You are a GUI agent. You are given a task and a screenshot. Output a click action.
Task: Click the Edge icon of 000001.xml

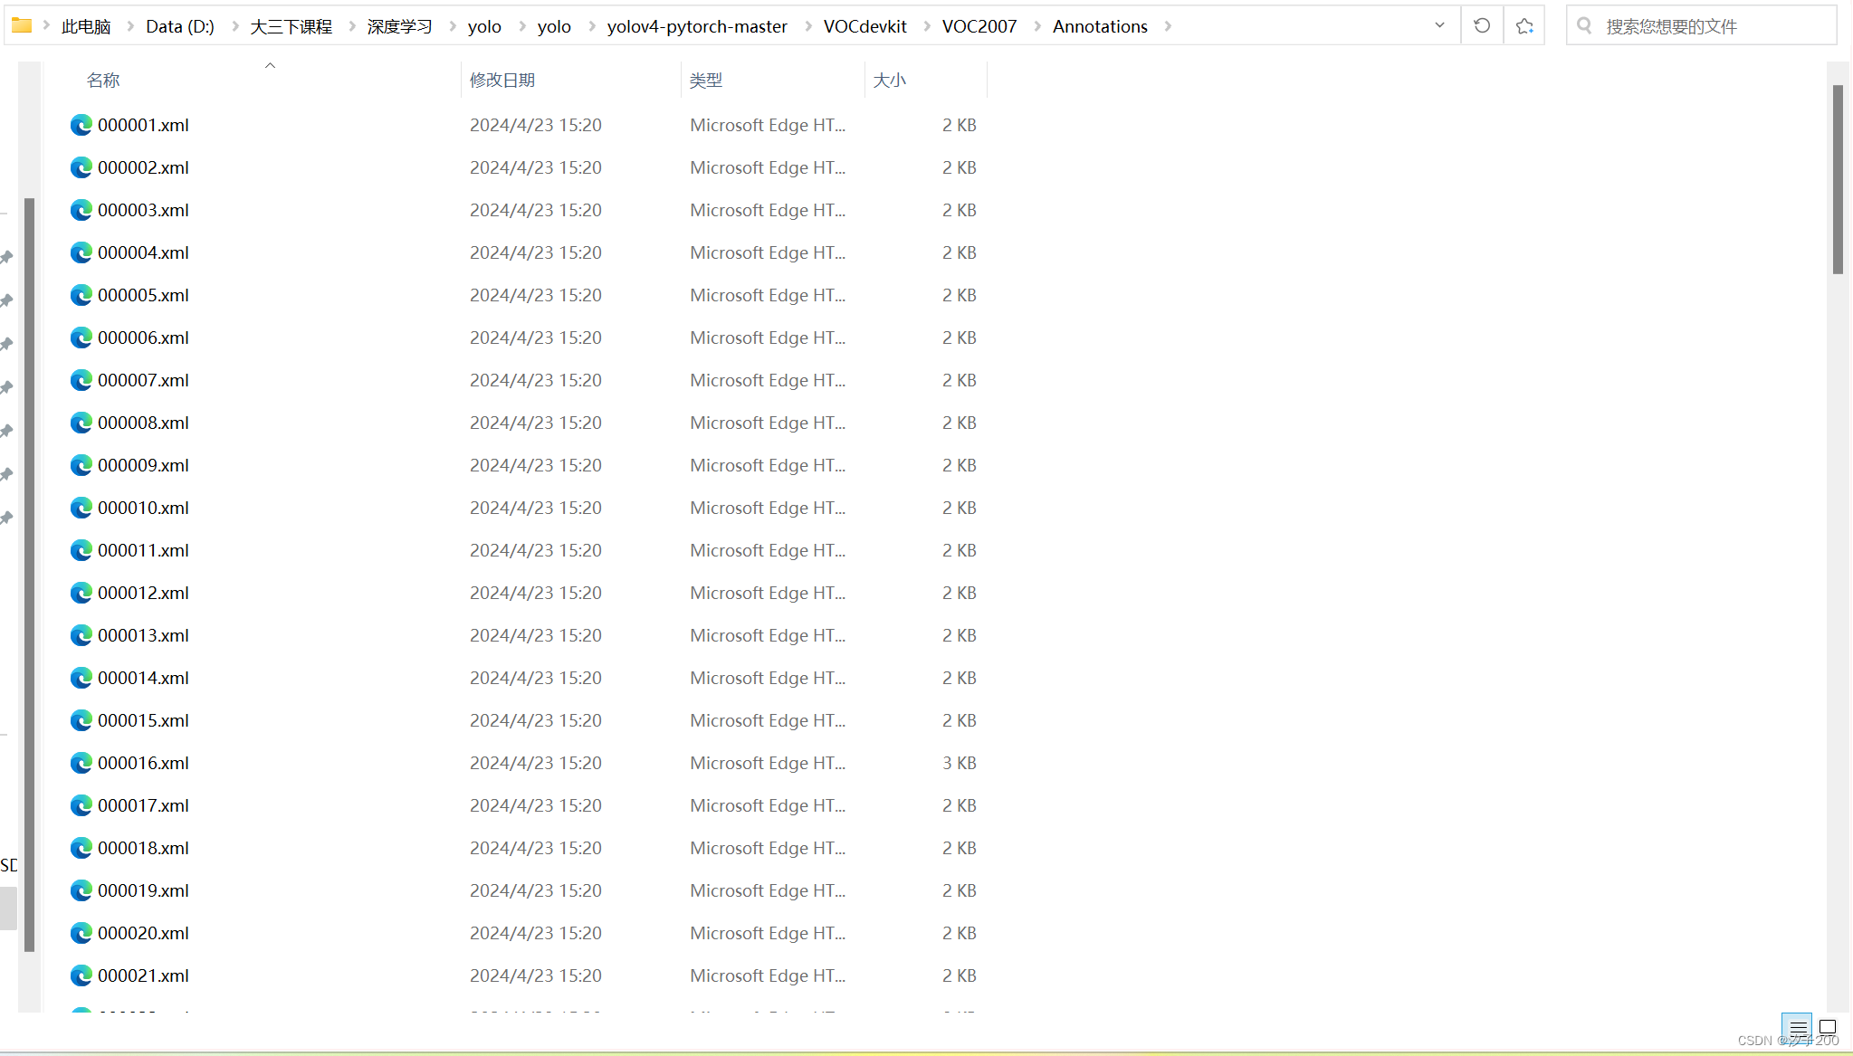[81, 125]
